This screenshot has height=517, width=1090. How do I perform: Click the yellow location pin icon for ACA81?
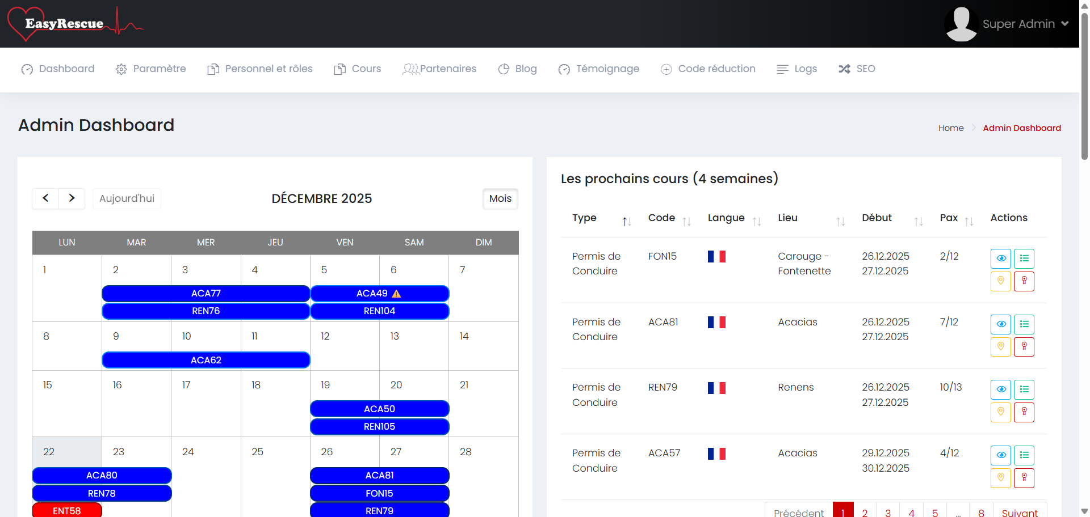(x=1000, y=346)
